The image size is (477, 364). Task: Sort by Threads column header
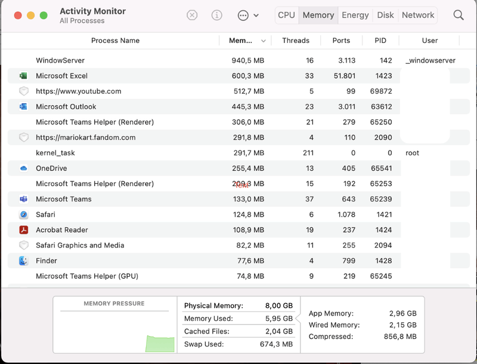pos(296,41)
